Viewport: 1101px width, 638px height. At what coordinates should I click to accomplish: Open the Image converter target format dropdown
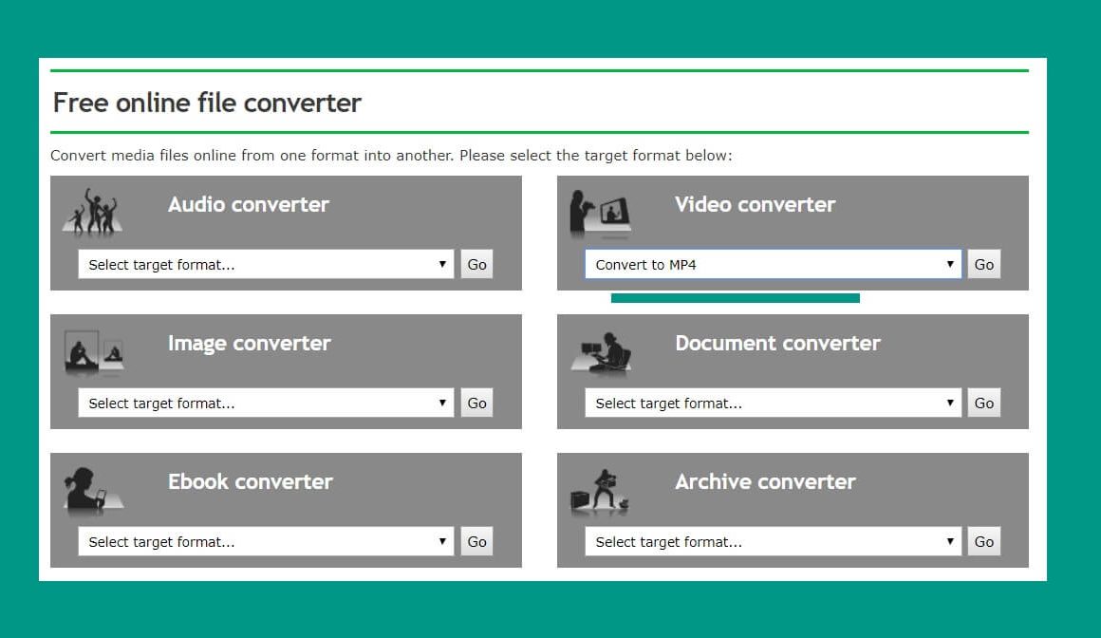pyautogui.click(x=266, y=403)
